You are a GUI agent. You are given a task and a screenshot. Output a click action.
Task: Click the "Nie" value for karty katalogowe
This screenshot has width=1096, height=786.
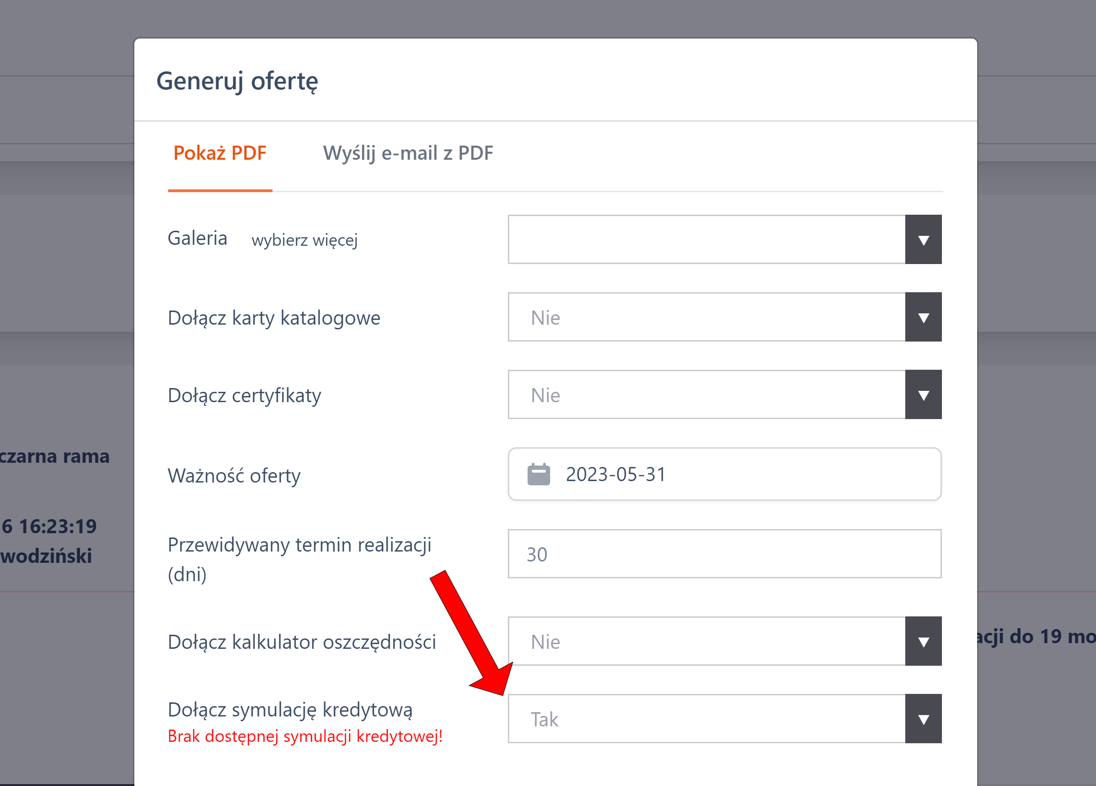[x=545, y=318]
